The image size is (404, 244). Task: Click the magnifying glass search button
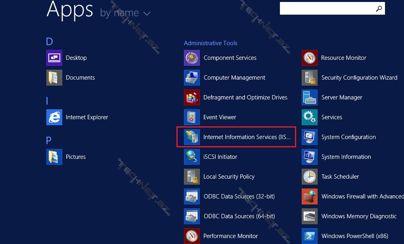tap(379, 8)
